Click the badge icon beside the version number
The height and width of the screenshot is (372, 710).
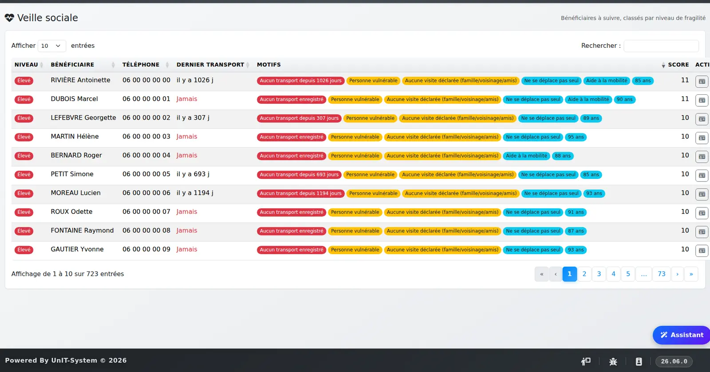click(x=639, y=361)
